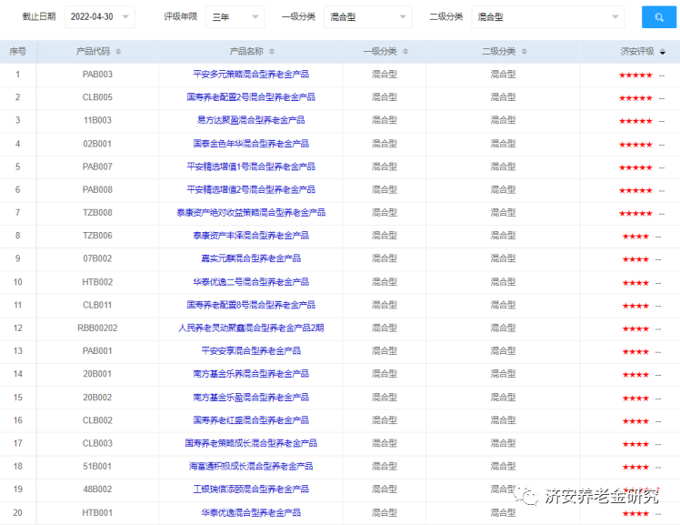Screen dimensions: 680x525
Task: Select product code PAB007 cell
Action: click(x=97, y=167)
